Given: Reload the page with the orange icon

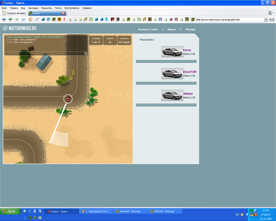Looking at the screenshot, I should point(30,19).
